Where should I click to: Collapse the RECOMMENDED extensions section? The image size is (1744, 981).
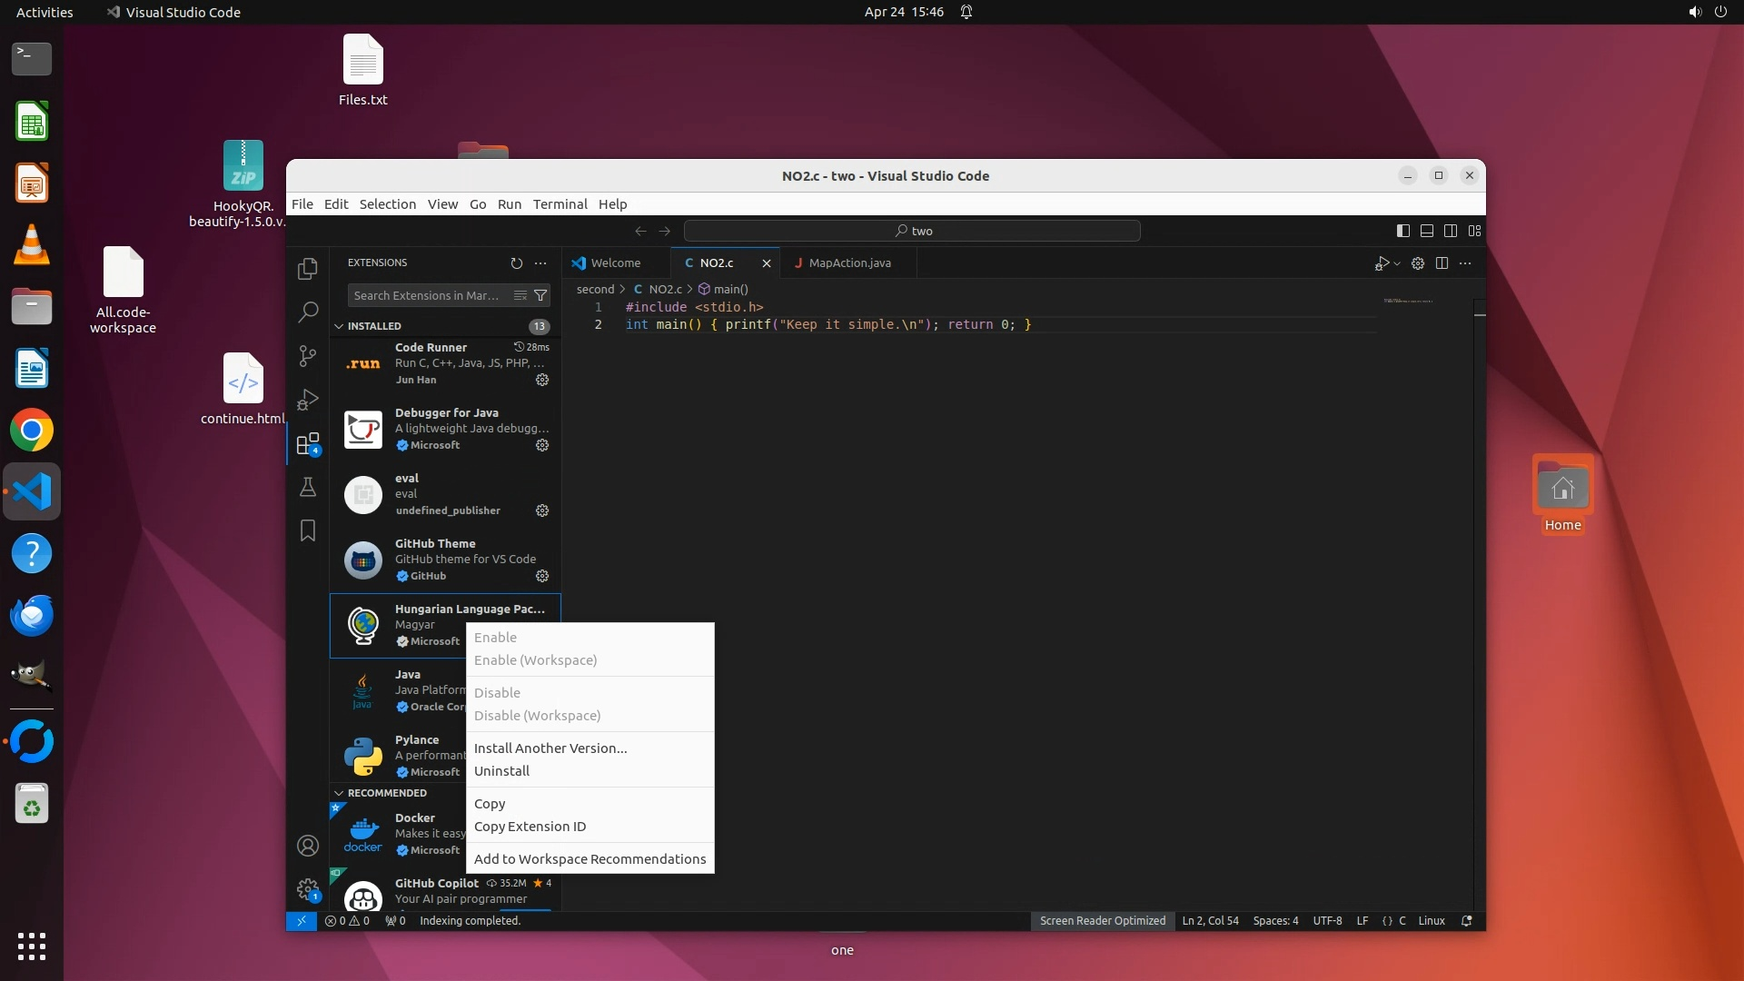coord(340,793)
